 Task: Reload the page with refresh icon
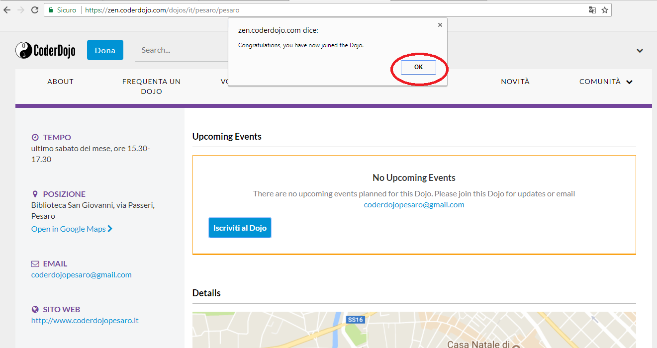pyautogui.click(x=35, y=10)
